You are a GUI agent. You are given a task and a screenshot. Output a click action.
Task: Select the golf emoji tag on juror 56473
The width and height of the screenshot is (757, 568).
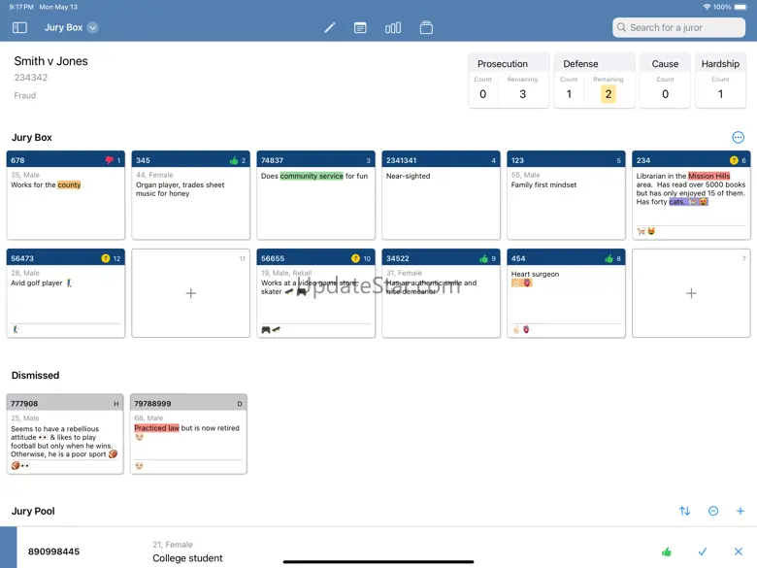[16, 329]
